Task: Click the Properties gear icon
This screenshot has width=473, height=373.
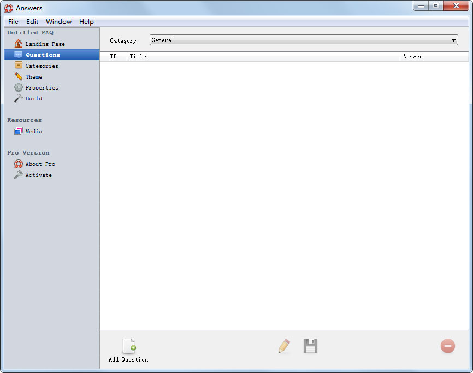Action: (x=19, y=87)
